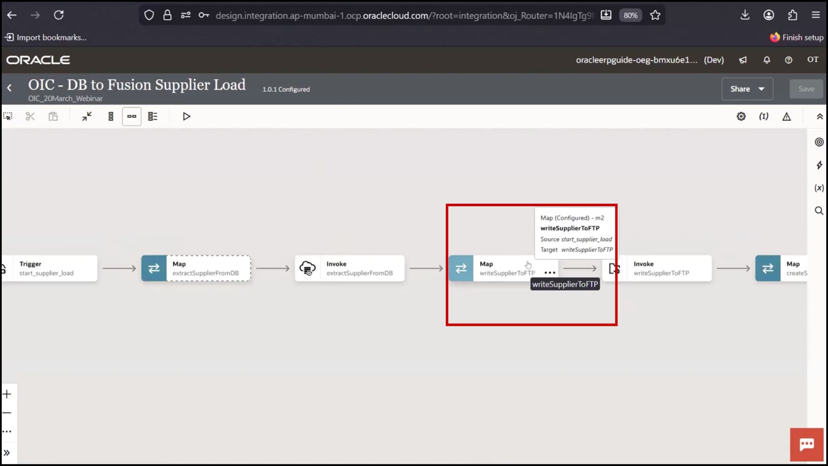Viewport: 828px width, 466px height.
Task: Click the browser address bar URL
Action: pos(404,16)
